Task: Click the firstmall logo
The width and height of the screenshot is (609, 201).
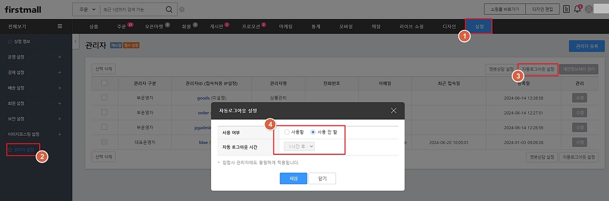Action: [23, 9]
